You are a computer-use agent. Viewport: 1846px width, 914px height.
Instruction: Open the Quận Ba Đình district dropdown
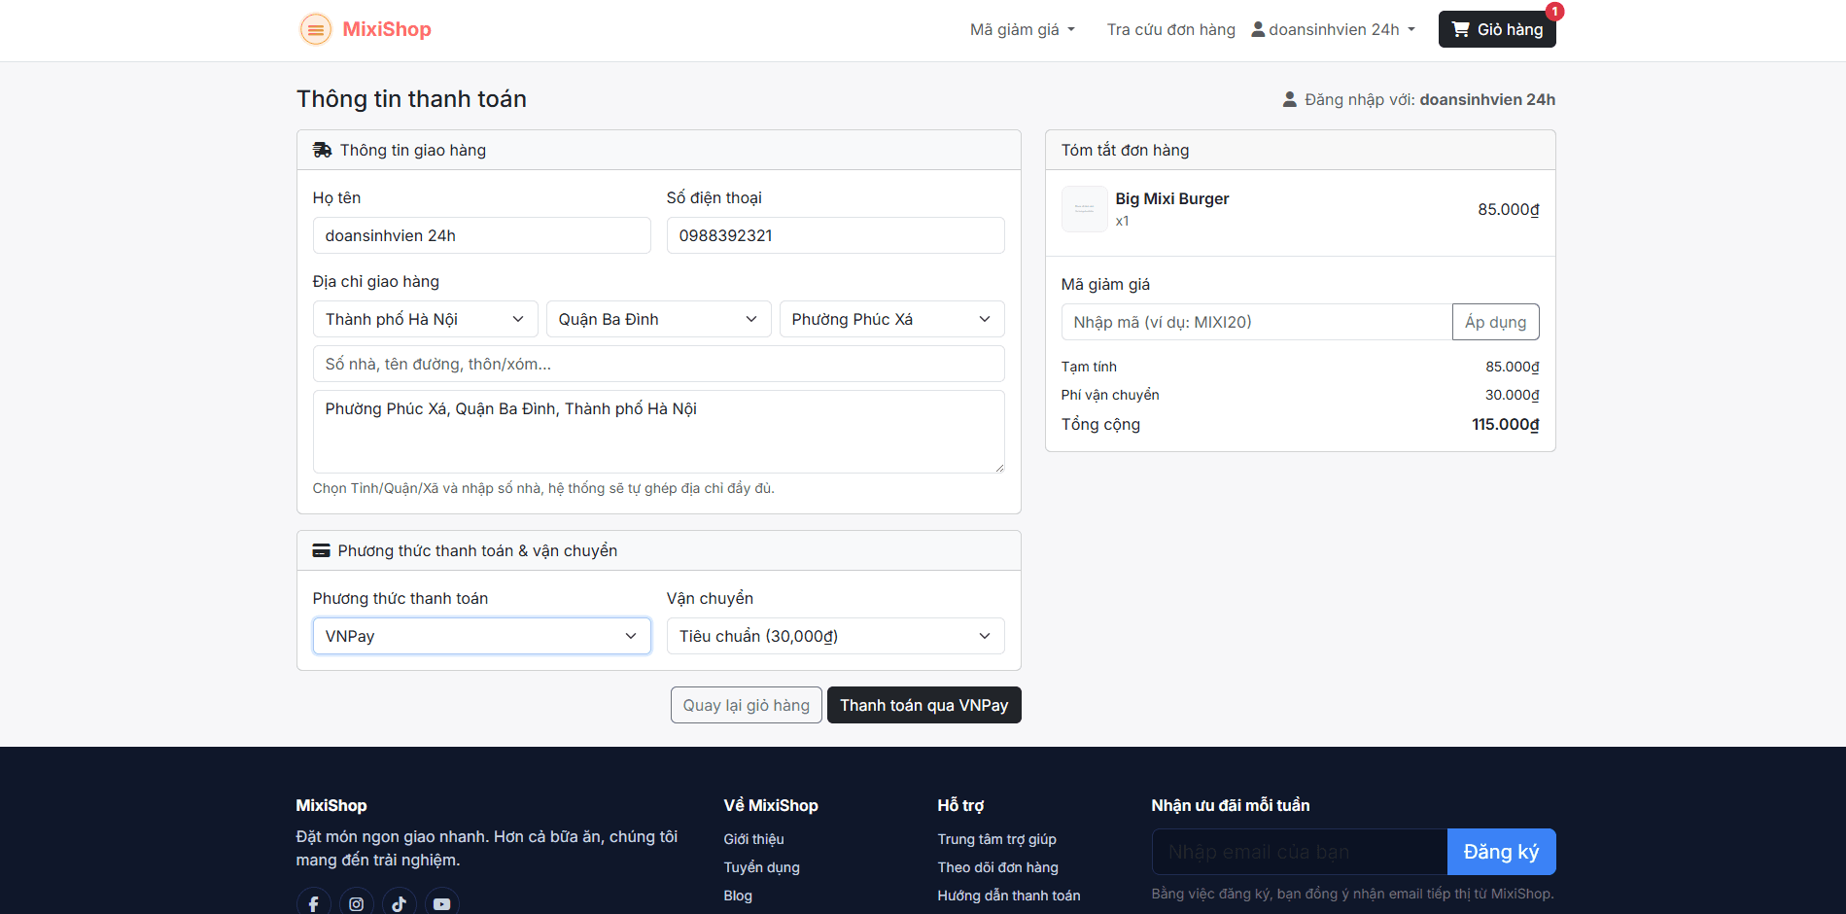(x=658, y=319)
